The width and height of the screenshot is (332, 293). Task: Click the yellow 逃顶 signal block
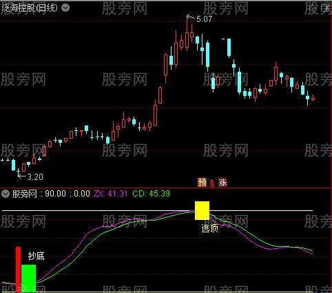click(x=202, y=210)
